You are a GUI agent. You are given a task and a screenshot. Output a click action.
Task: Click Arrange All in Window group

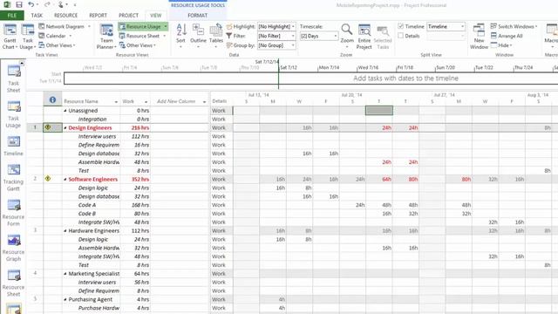pyautogui.click(x=507, y=36)
